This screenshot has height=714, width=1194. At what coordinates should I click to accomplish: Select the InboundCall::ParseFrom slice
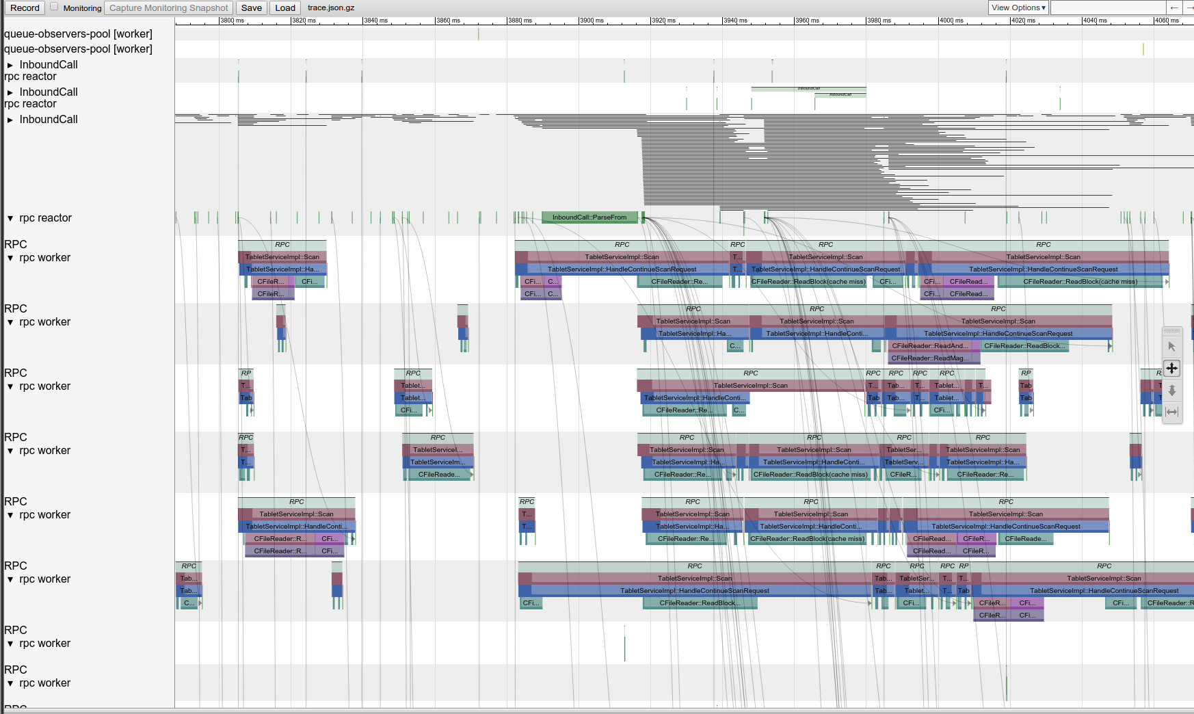tap(589, 217)
